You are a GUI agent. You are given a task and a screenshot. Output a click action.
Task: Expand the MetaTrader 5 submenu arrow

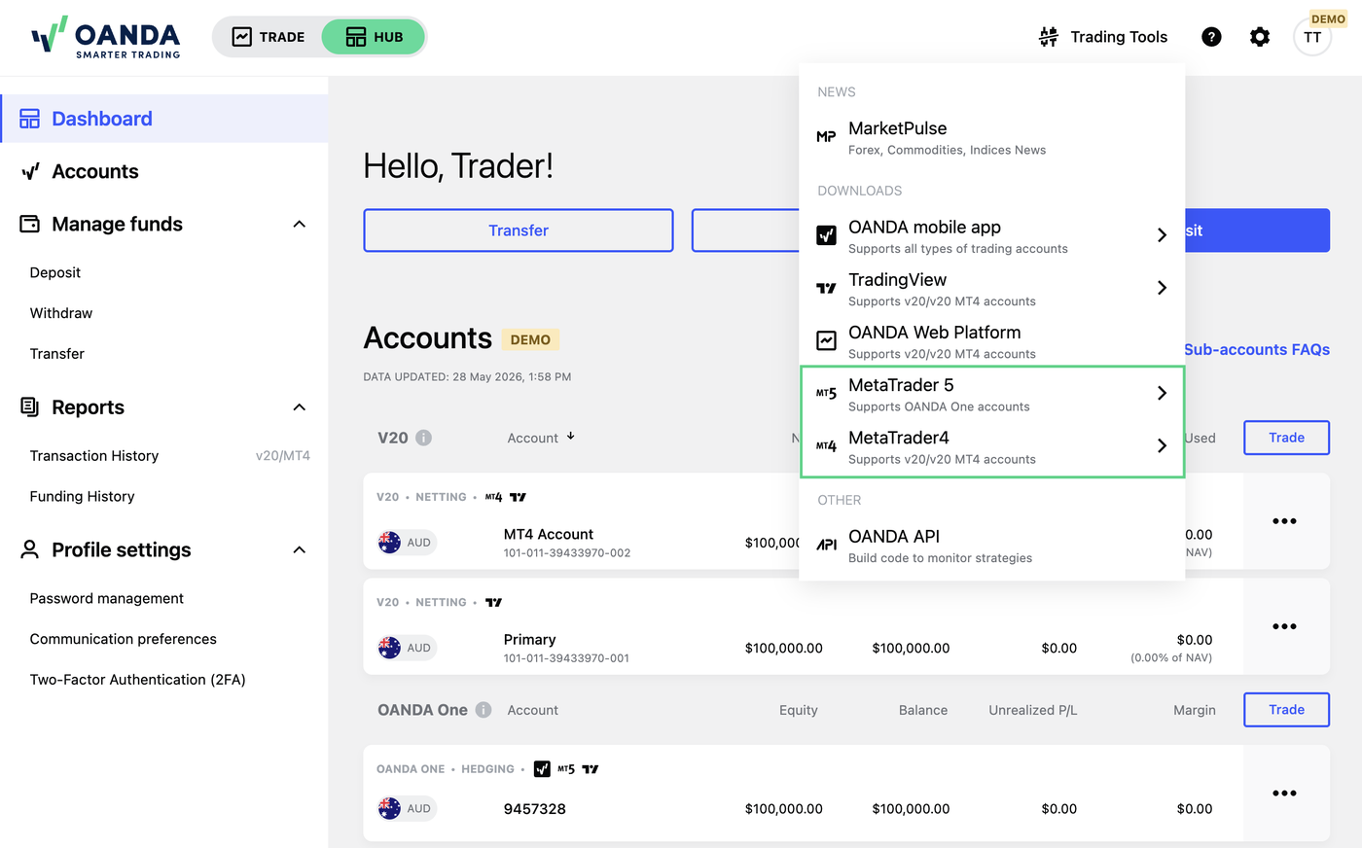[x=1162, y=393]
